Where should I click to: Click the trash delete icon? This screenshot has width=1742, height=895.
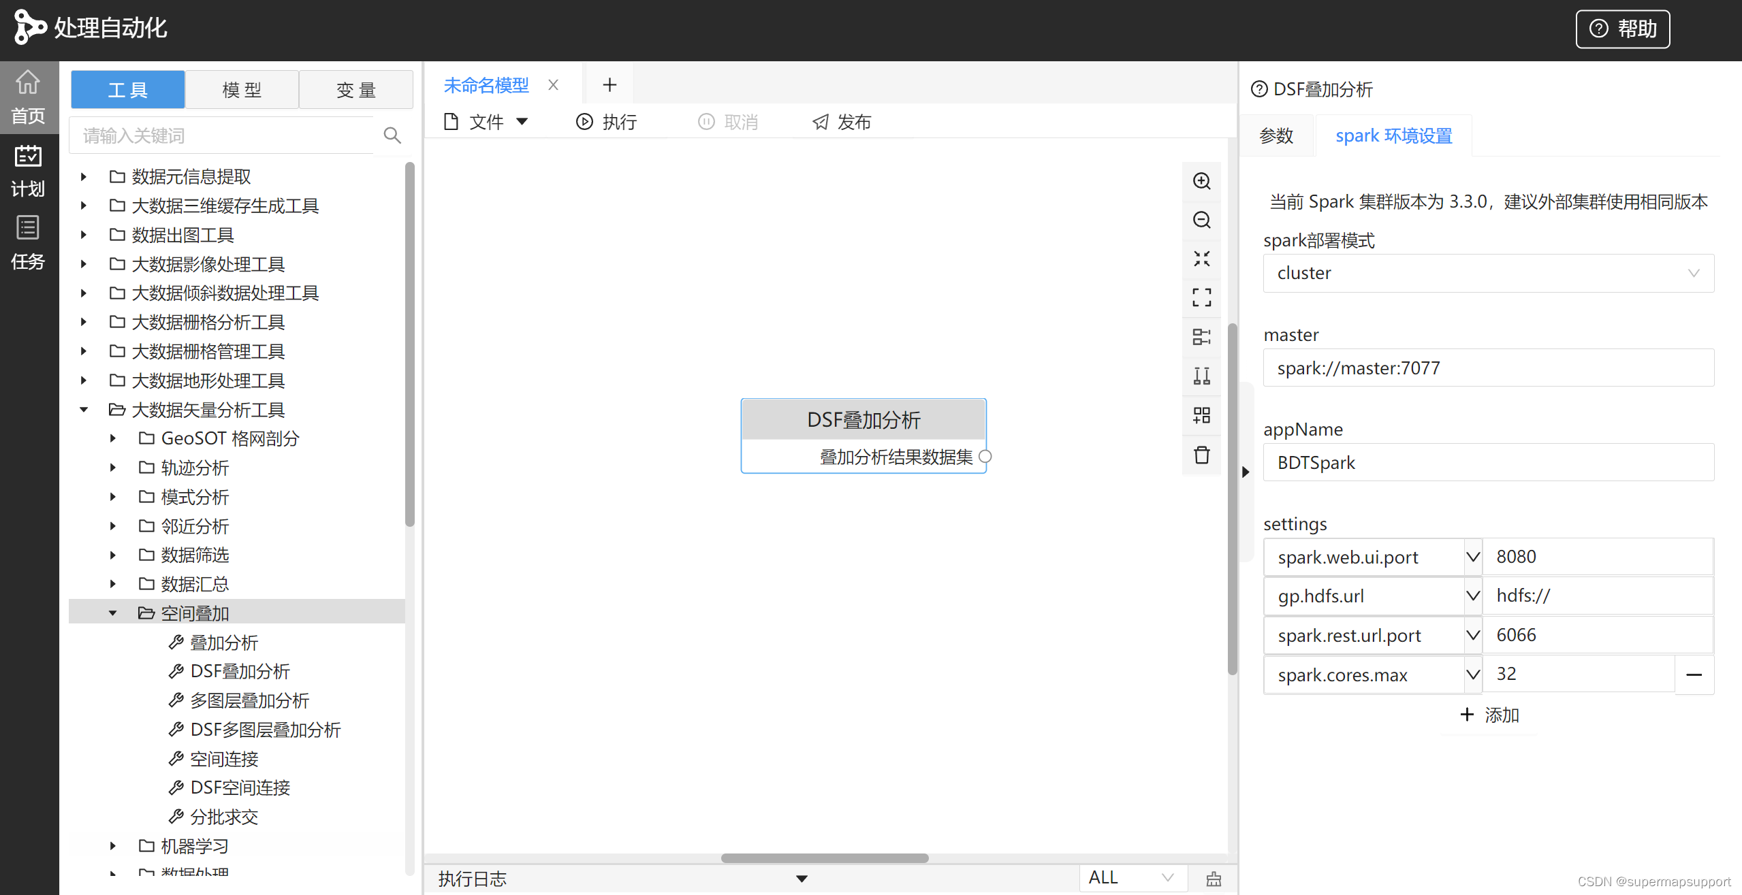[1201, 455]
